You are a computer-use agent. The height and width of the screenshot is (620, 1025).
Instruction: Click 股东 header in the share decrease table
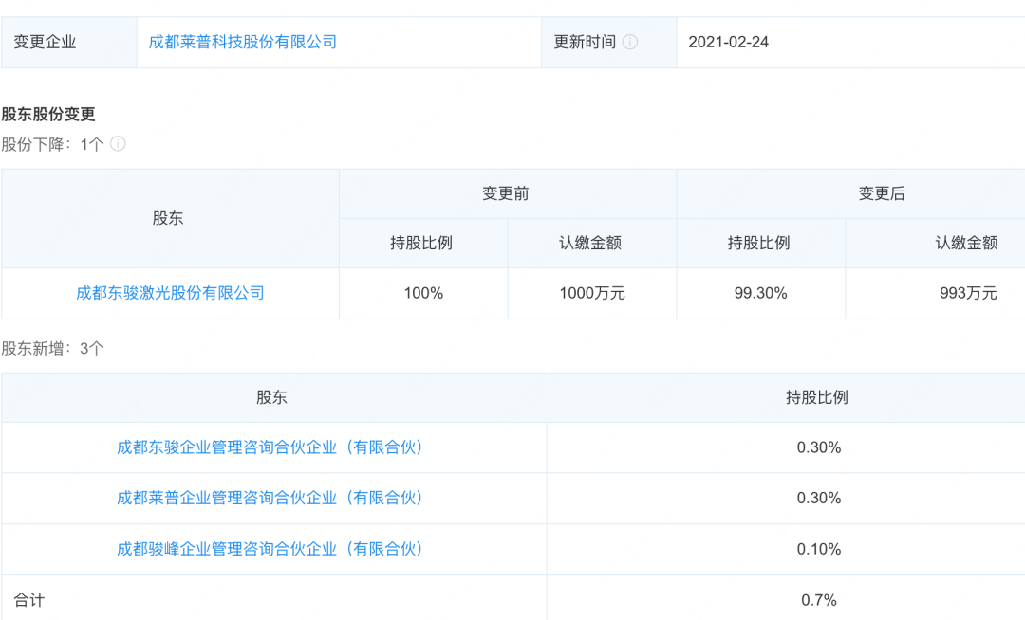pyautogui.click(x=168, y=219)
